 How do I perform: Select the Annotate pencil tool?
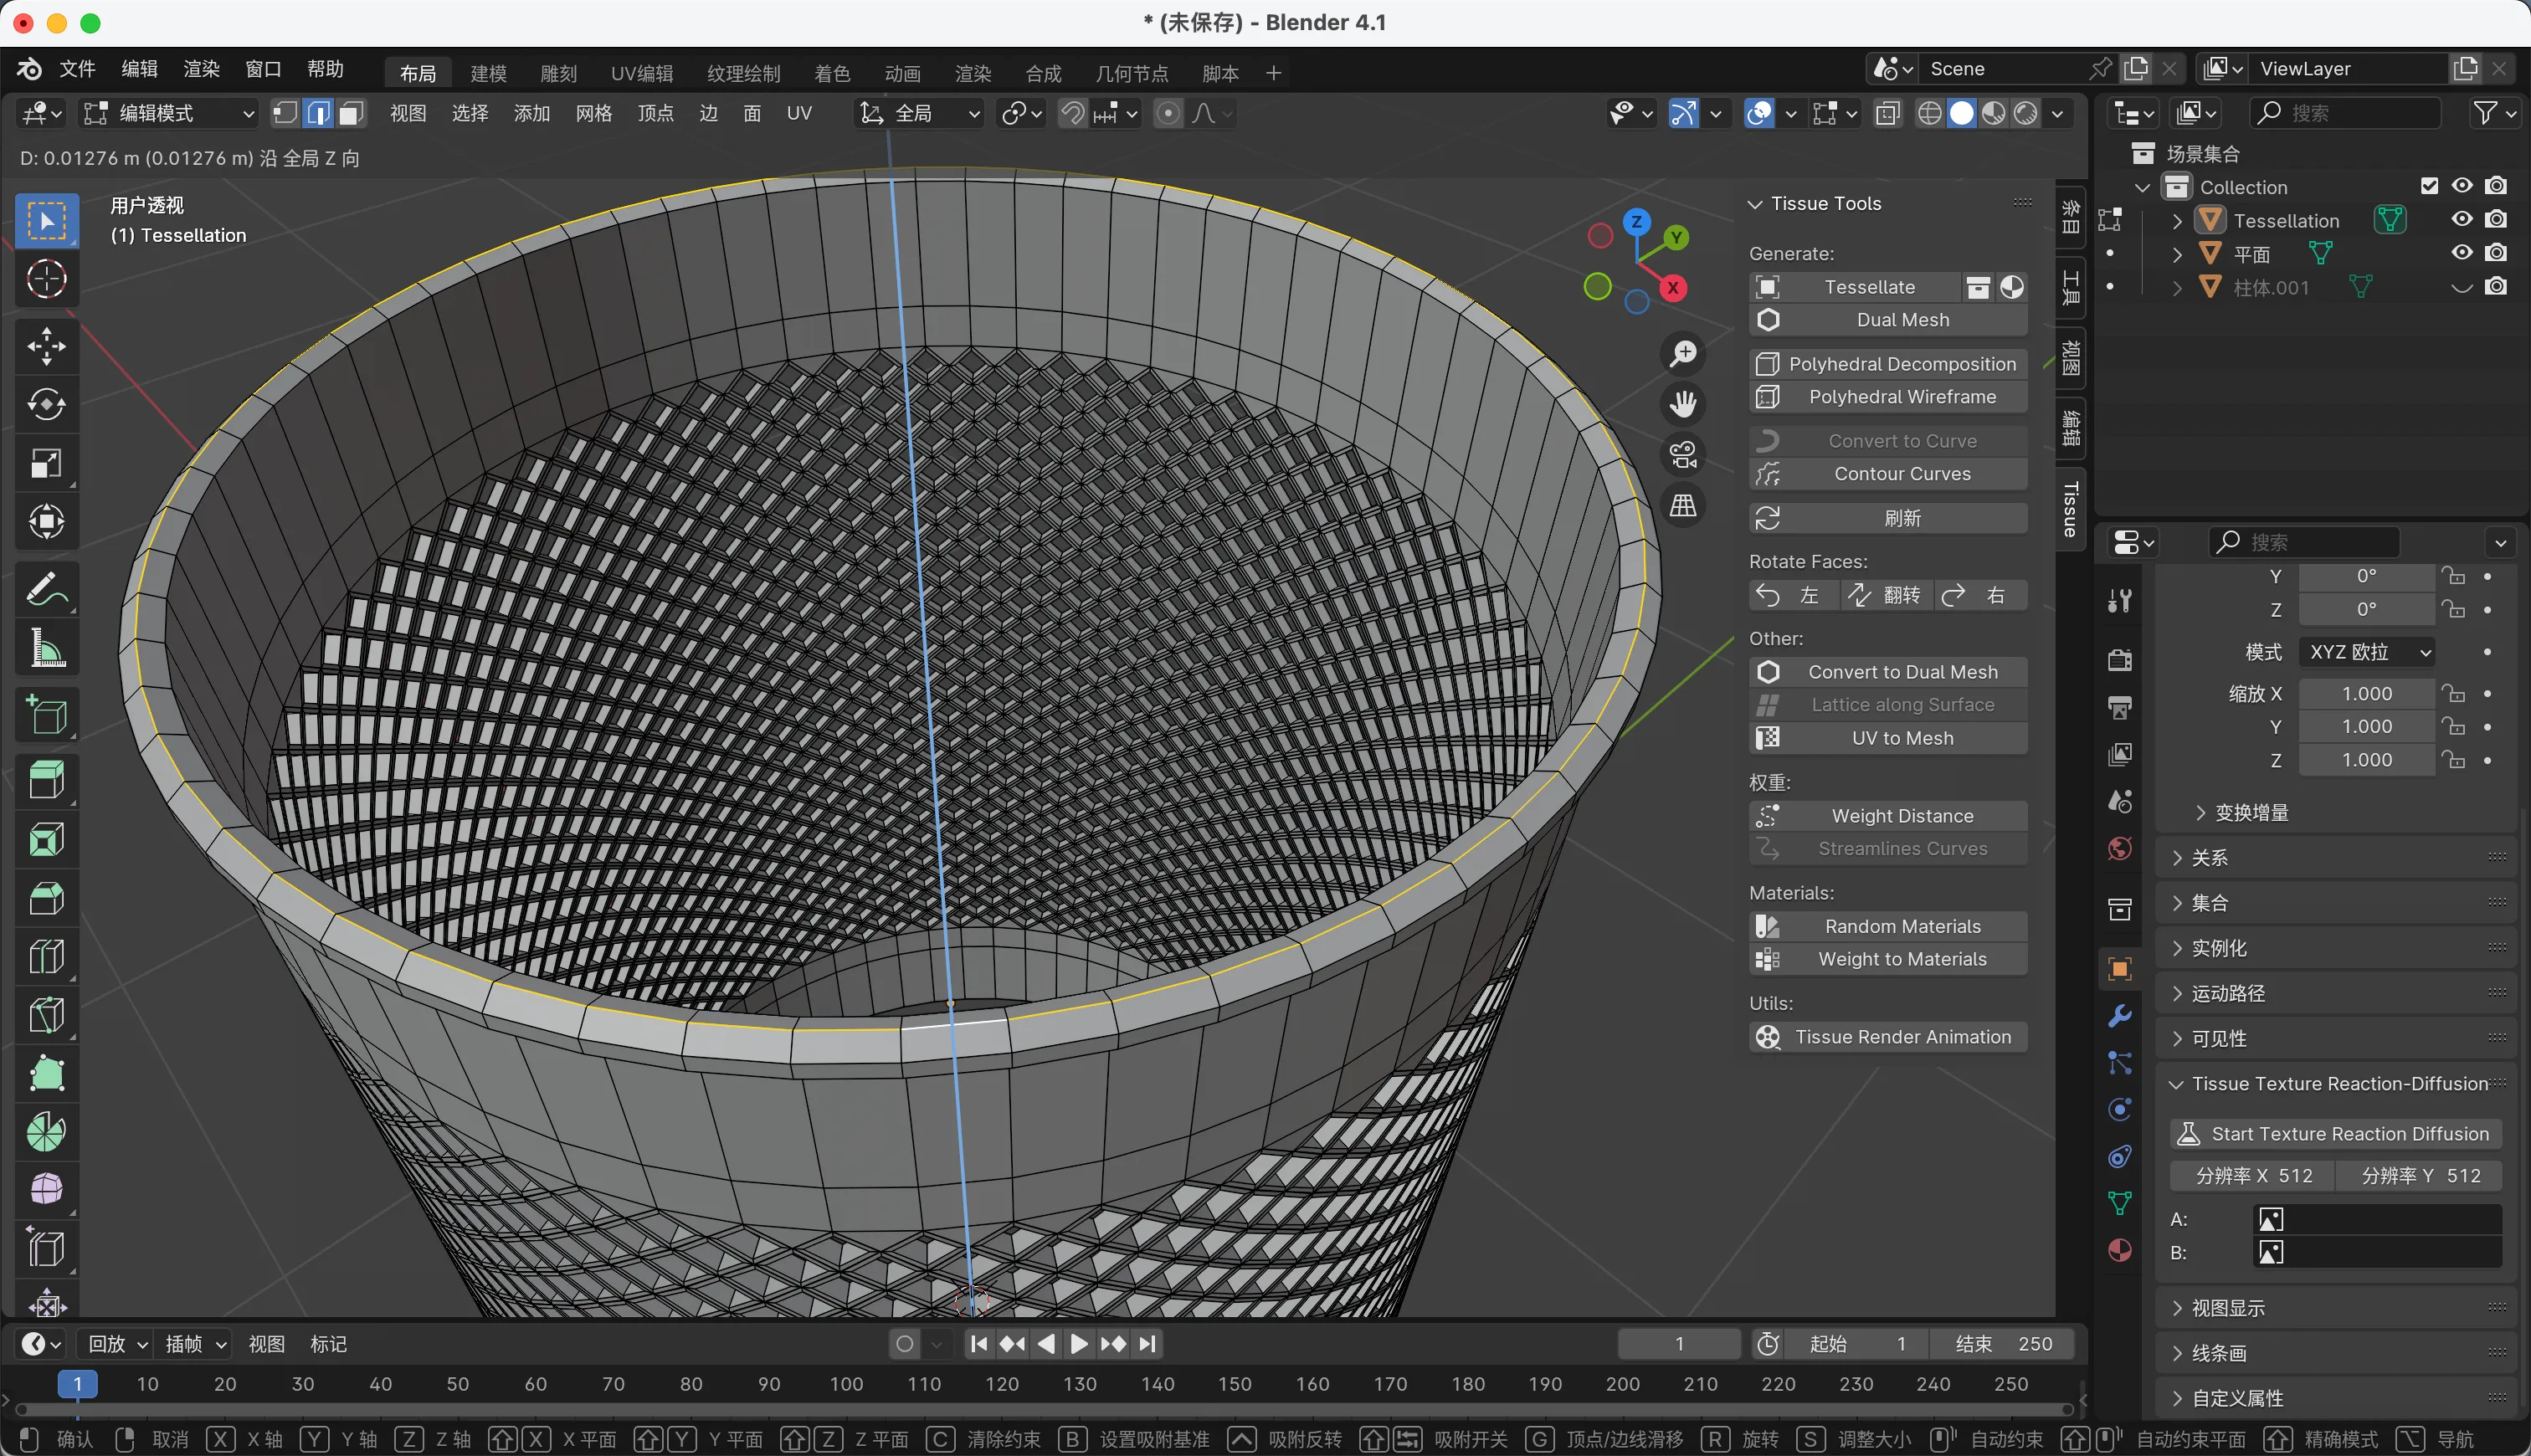[46, 590]
